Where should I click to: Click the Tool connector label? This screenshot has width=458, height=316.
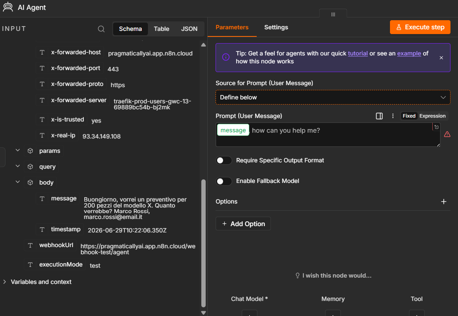[x=416, y=299]
